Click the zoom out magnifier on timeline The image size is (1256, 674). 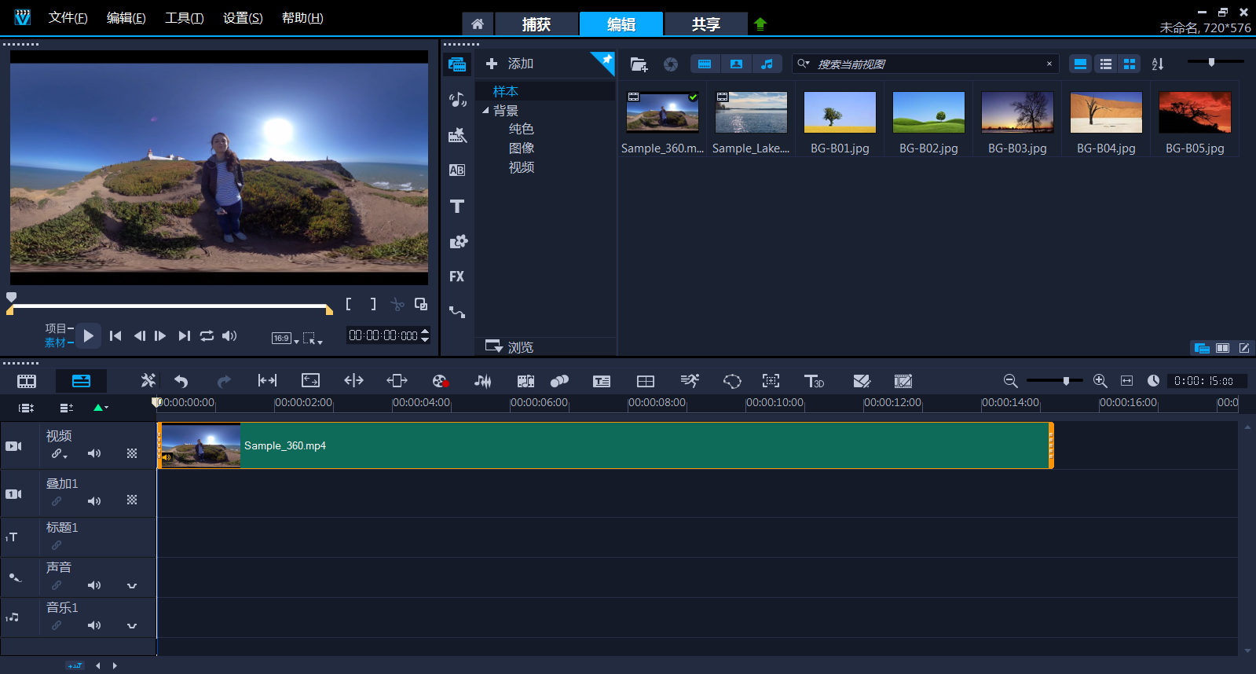pyautogui.click(x=1011, y=381)
